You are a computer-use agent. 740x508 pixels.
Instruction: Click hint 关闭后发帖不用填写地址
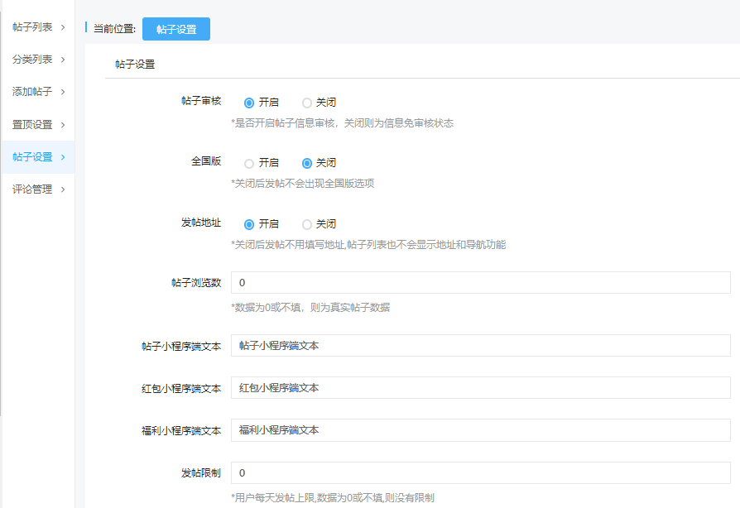click(x=368, y=245)
